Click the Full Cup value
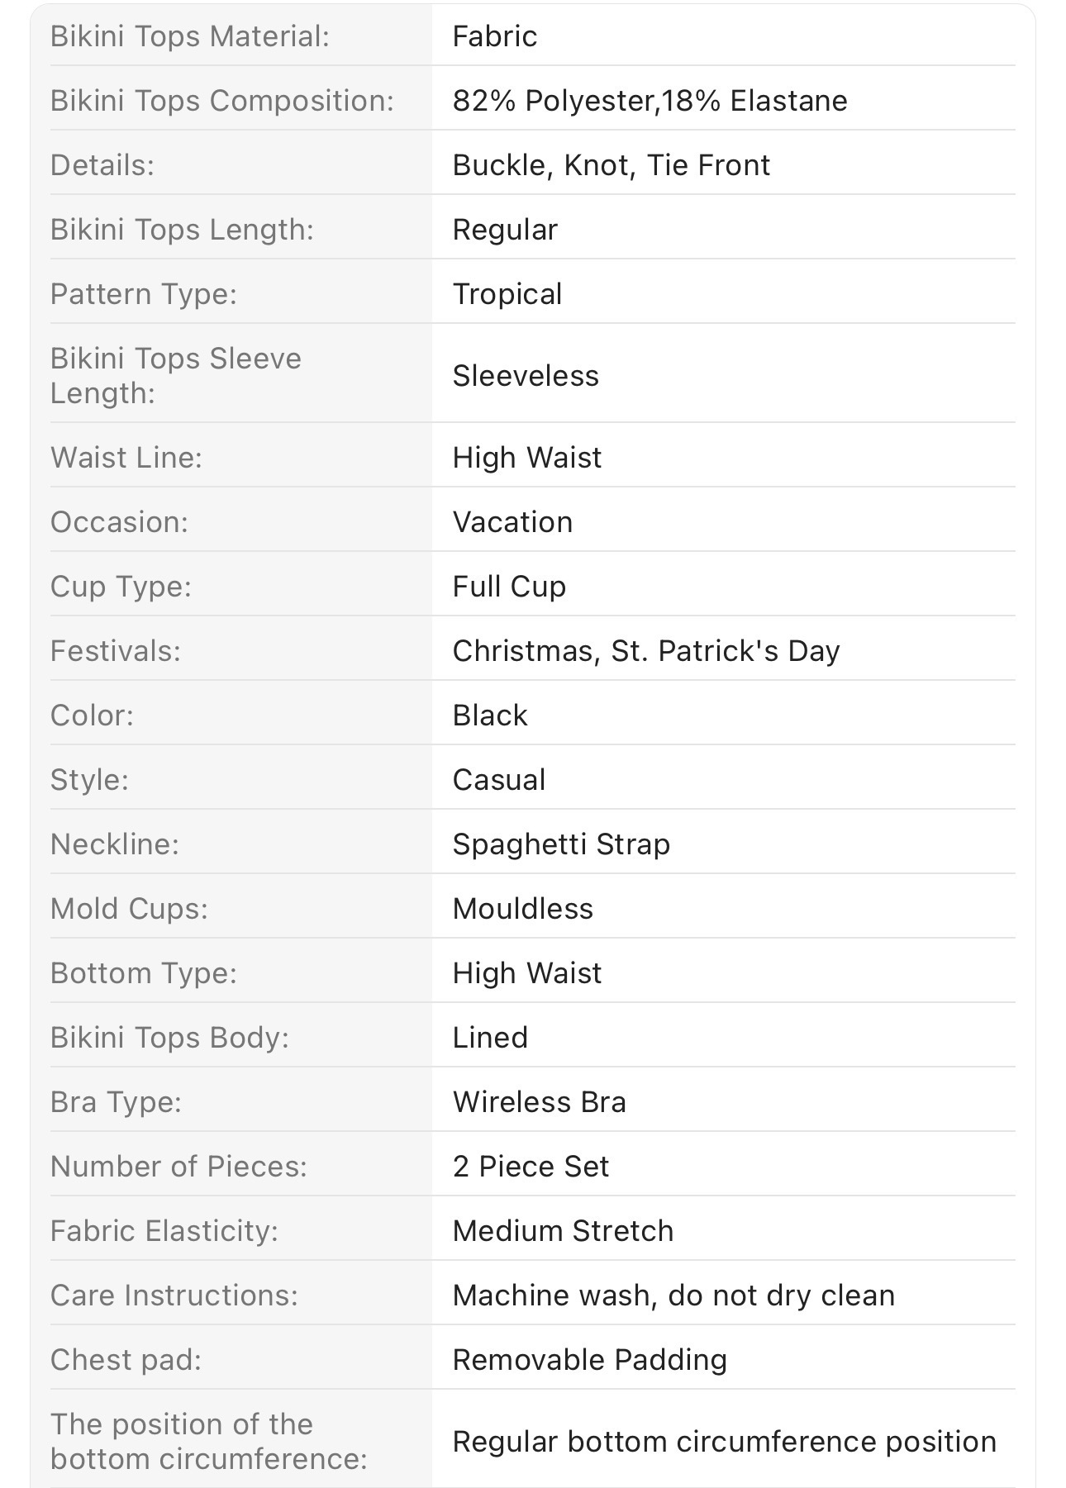This screenshot has width=1066, height=1488. 509,587
